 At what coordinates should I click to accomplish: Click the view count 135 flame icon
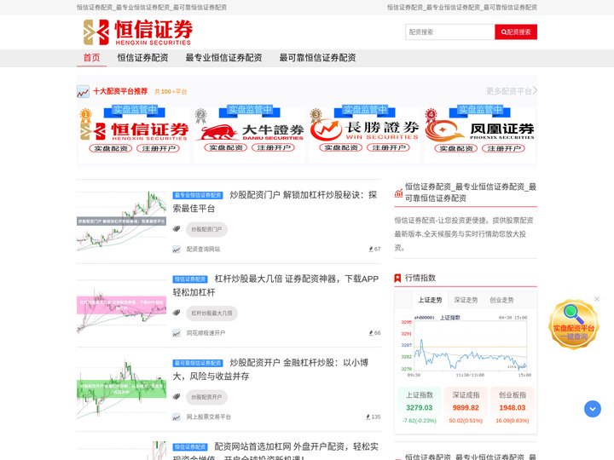tap(368, 417)
